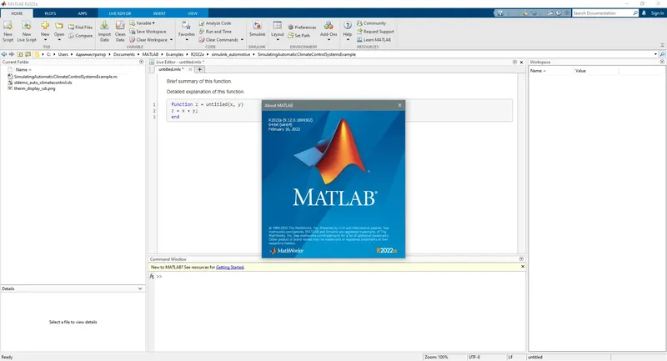Collapse the Details panel chevron

click(140, 288)
